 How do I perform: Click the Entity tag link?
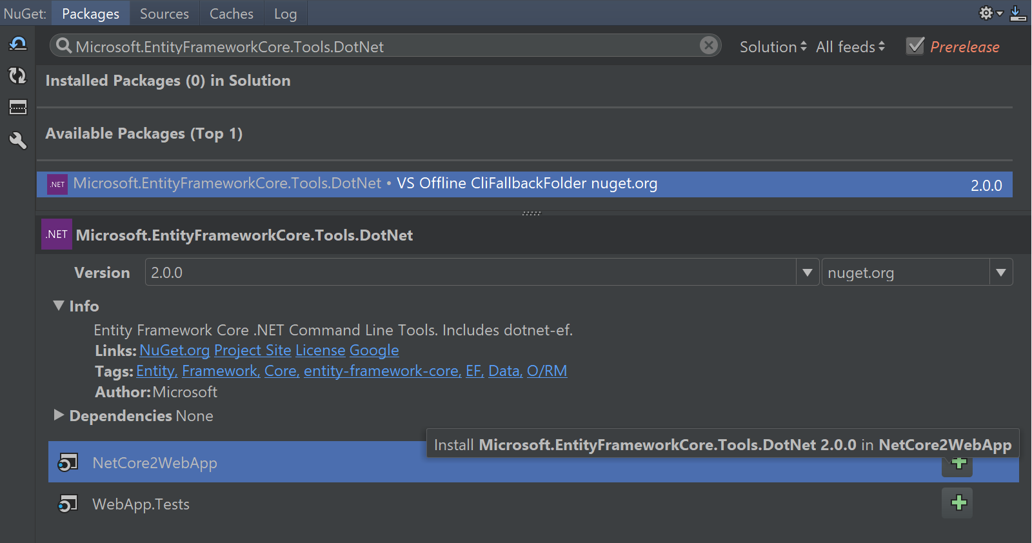tap(156, 371)
